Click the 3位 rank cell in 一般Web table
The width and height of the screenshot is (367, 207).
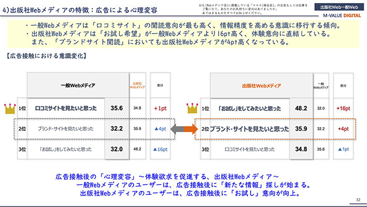(22, 149)
